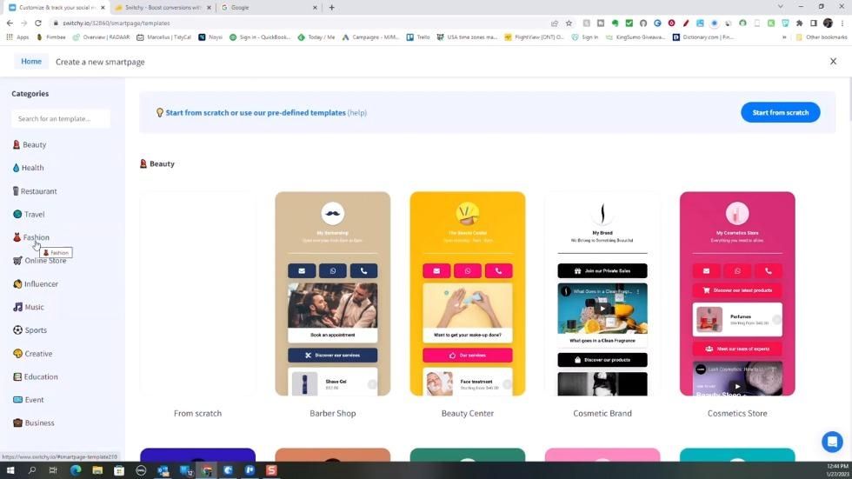Go to Home breadcrumb link
Screen dimensions: 852x479
pos(31,62)
